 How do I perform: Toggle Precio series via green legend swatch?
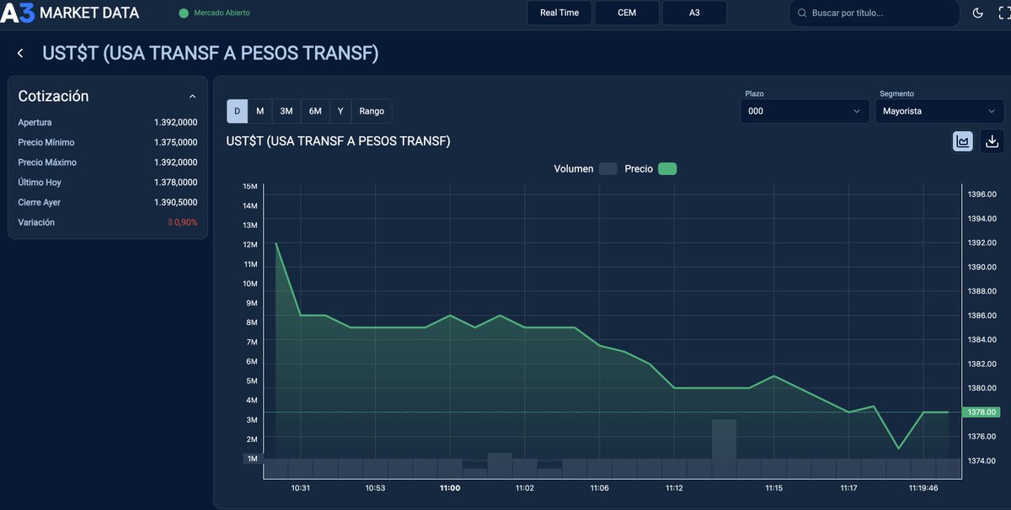[x=667, y=169]
